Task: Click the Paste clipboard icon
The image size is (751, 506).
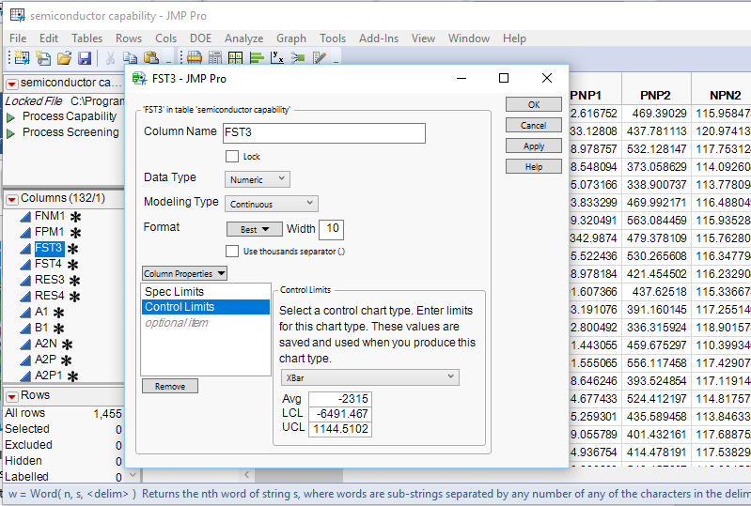Action: (x=151, y=58)
